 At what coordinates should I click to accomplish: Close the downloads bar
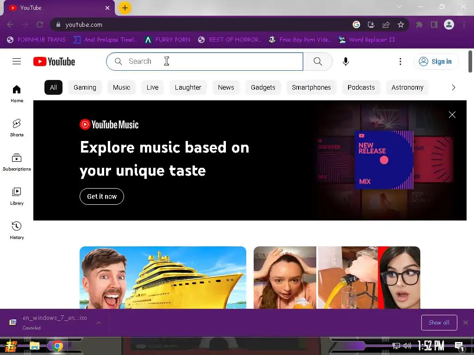(466, 323)
